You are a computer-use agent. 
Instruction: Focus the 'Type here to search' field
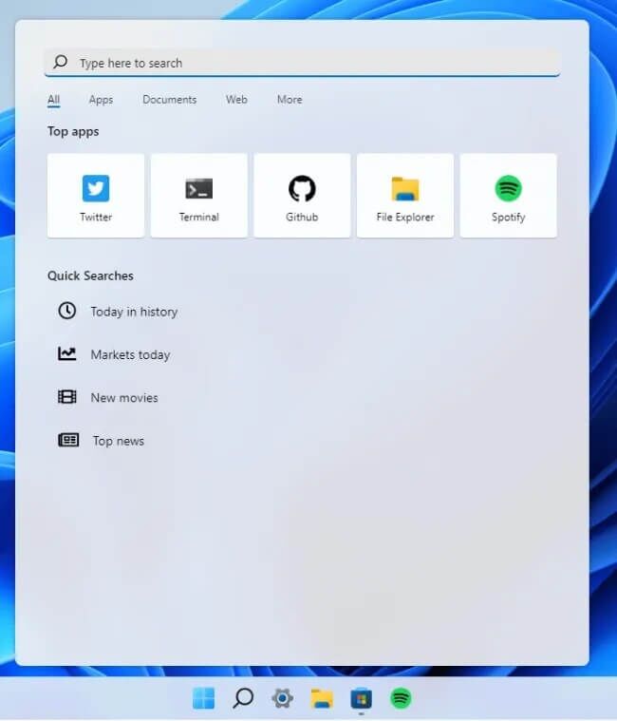(x=302, y=63)
